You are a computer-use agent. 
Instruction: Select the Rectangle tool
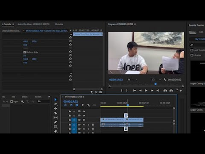(56, 127)
